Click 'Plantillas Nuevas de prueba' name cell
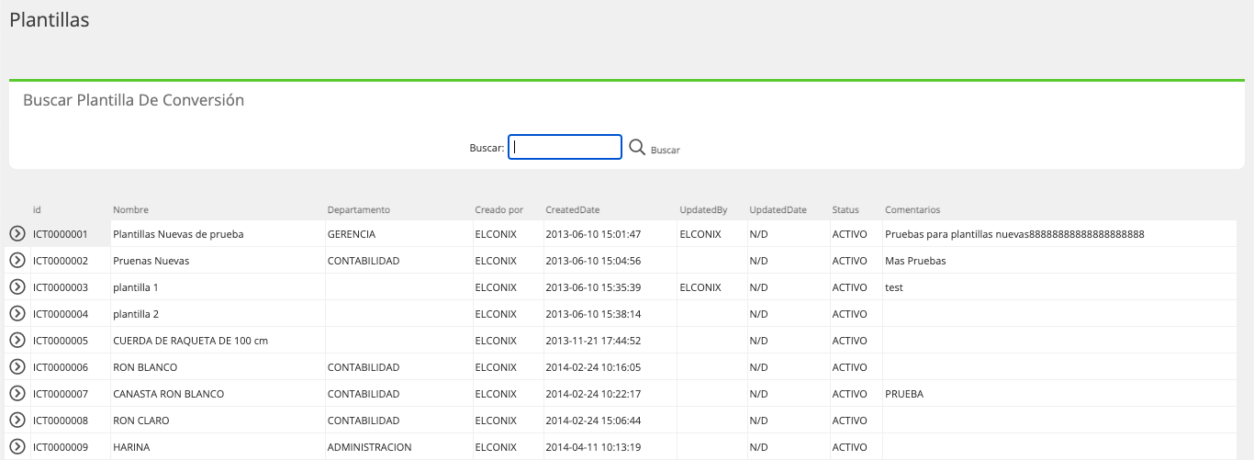Viewport: 1254px width, 460px height. [218, 234]
